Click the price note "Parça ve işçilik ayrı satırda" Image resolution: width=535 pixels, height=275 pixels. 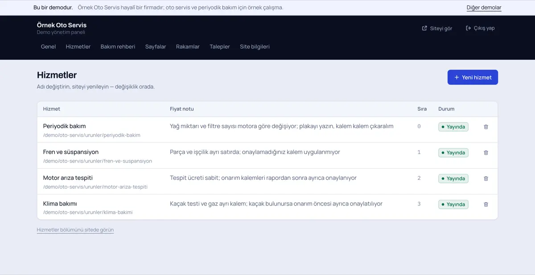click(x=255, y=152)
